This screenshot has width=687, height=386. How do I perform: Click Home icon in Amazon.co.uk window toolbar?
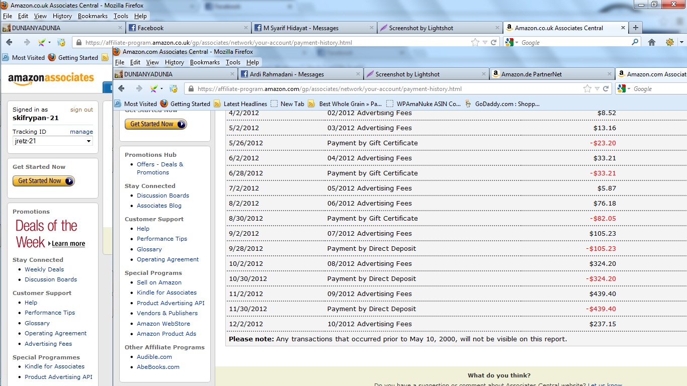point(652,42)
